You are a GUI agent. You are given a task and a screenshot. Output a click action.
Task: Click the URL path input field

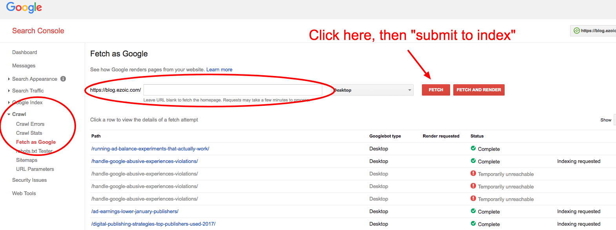233,90
